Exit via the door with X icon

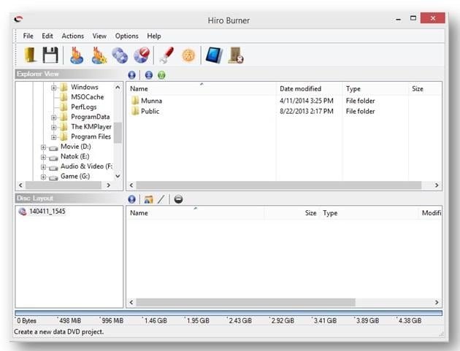[236, 55]
